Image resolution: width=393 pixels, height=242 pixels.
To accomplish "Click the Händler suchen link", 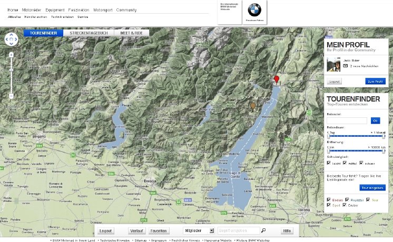I will click(x=36, y=17).
